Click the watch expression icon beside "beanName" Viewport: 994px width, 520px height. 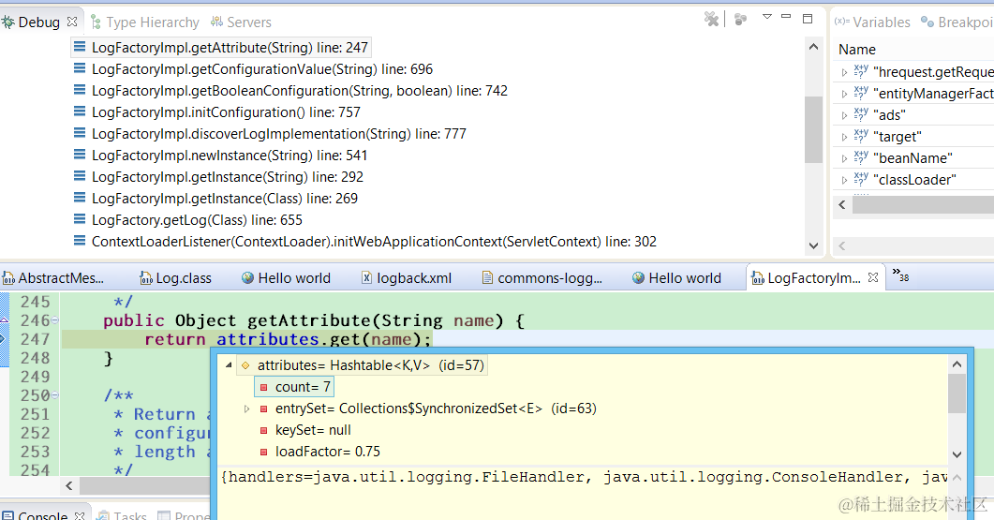point(861,157)
